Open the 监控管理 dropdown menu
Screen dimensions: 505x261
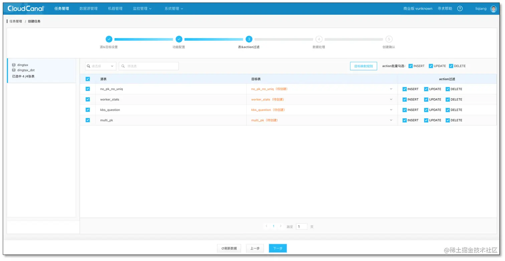click(142, 9)
